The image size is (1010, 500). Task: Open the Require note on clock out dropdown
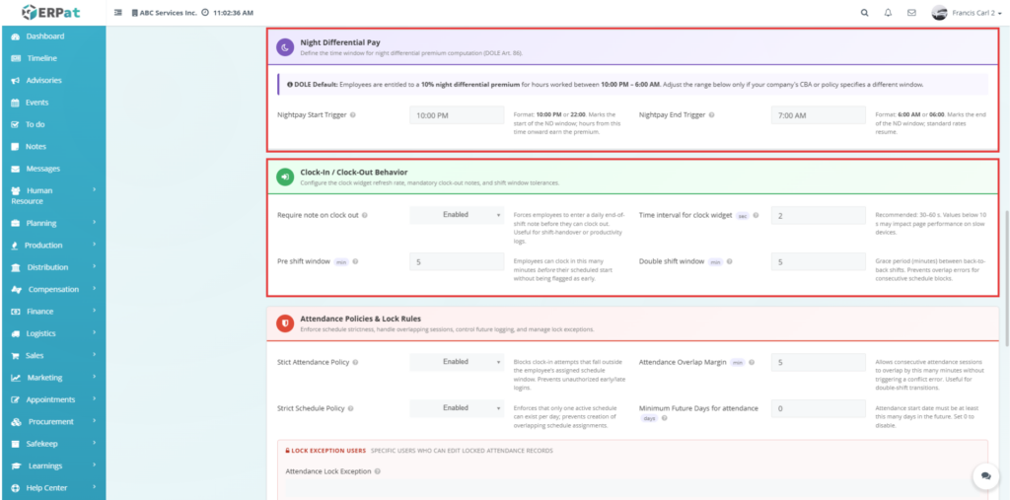[x=457, y=215]
